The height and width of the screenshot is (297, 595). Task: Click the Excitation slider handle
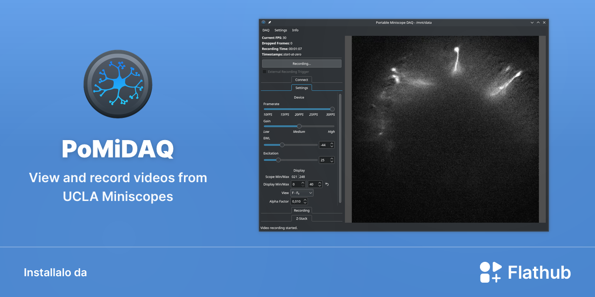[278, 160]
